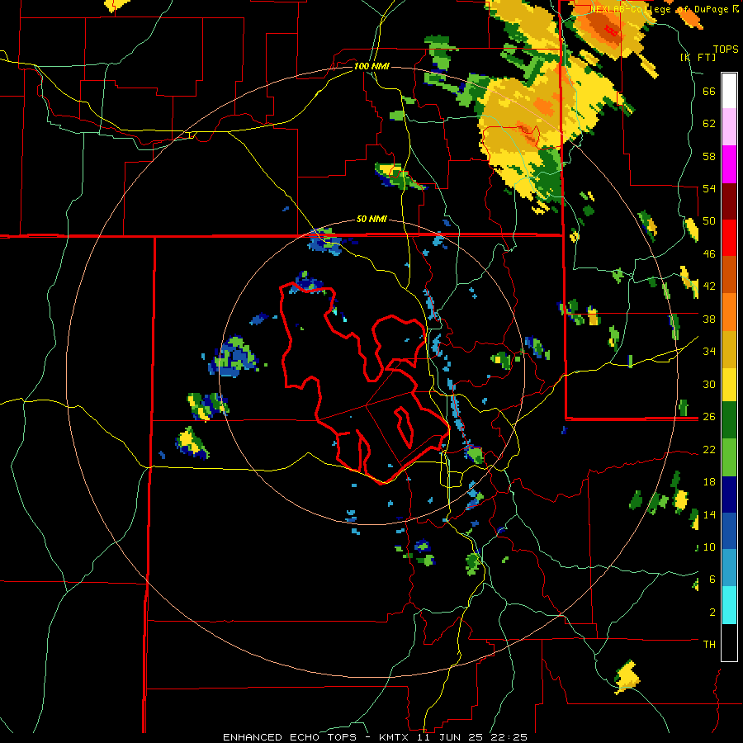Click the white swatch in the tops legend
This screenshot has width=743, height=743.
[729, 92]
